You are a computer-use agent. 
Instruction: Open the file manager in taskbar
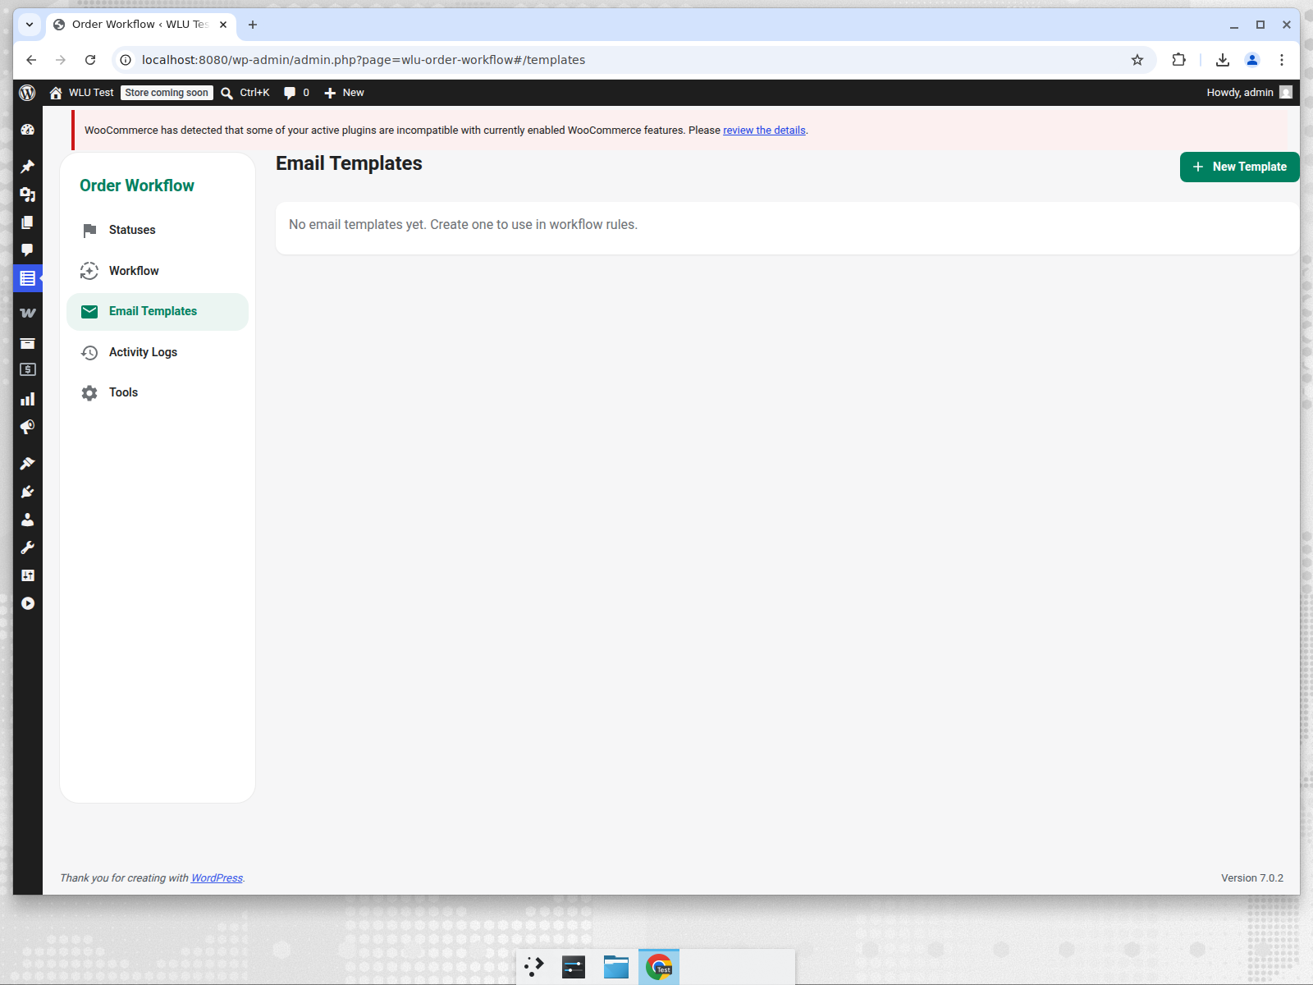pos(616,967)
